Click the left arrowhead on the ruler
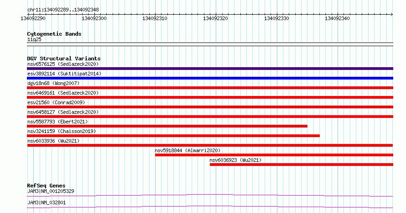This screenshot has height=213, width=406. point(28,14)
